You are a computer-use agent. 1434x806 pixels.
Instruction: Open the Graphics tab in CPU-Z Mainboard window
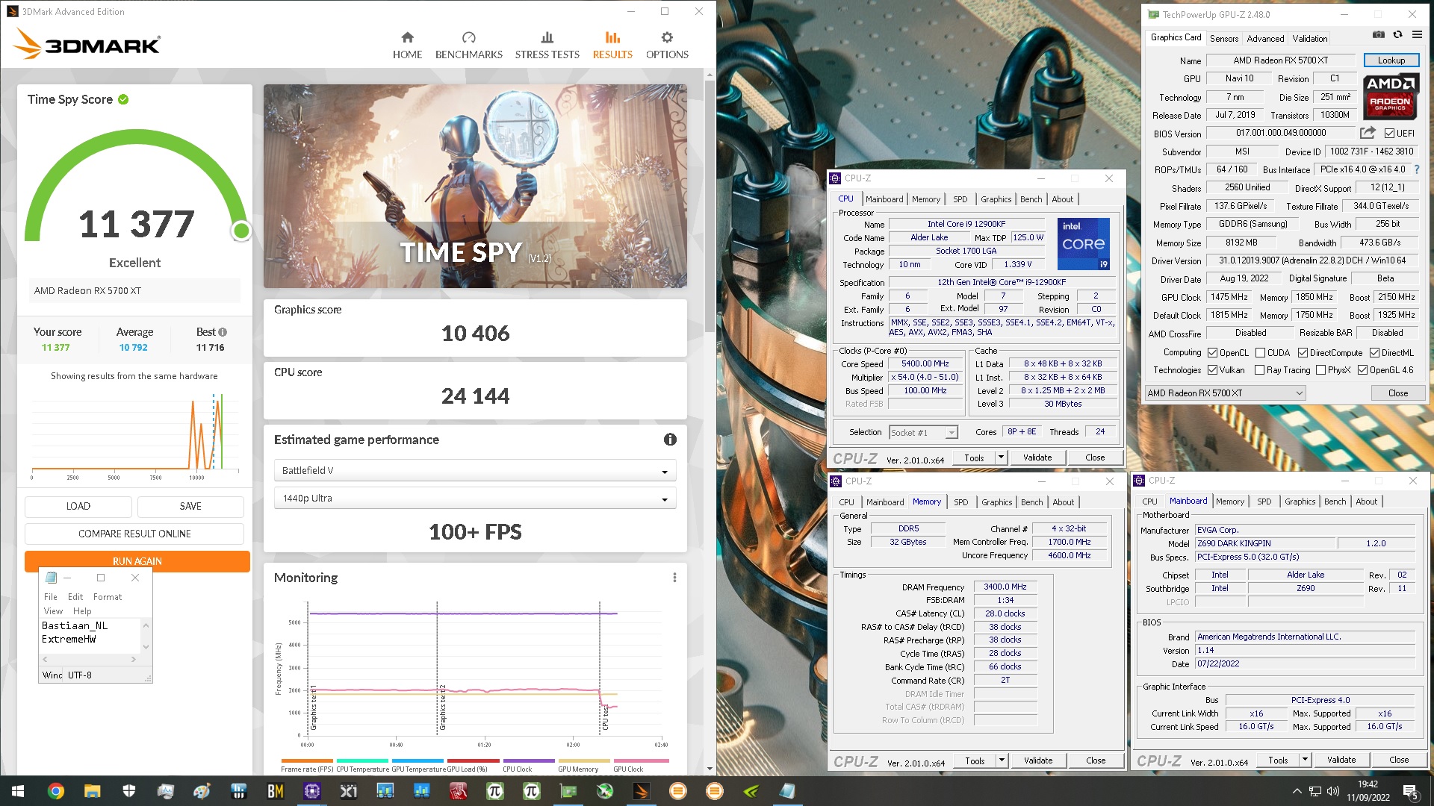point(1300,502)
